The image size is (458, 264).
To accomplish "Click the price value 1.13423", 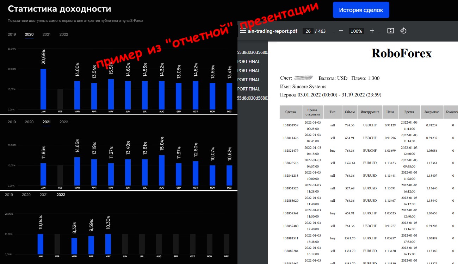I will tap(390, 163).
